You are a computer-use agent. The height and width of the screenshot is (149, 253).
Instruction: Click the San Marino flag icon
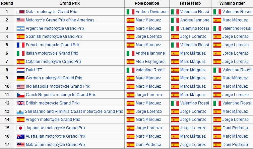click(x=20, y=111)
